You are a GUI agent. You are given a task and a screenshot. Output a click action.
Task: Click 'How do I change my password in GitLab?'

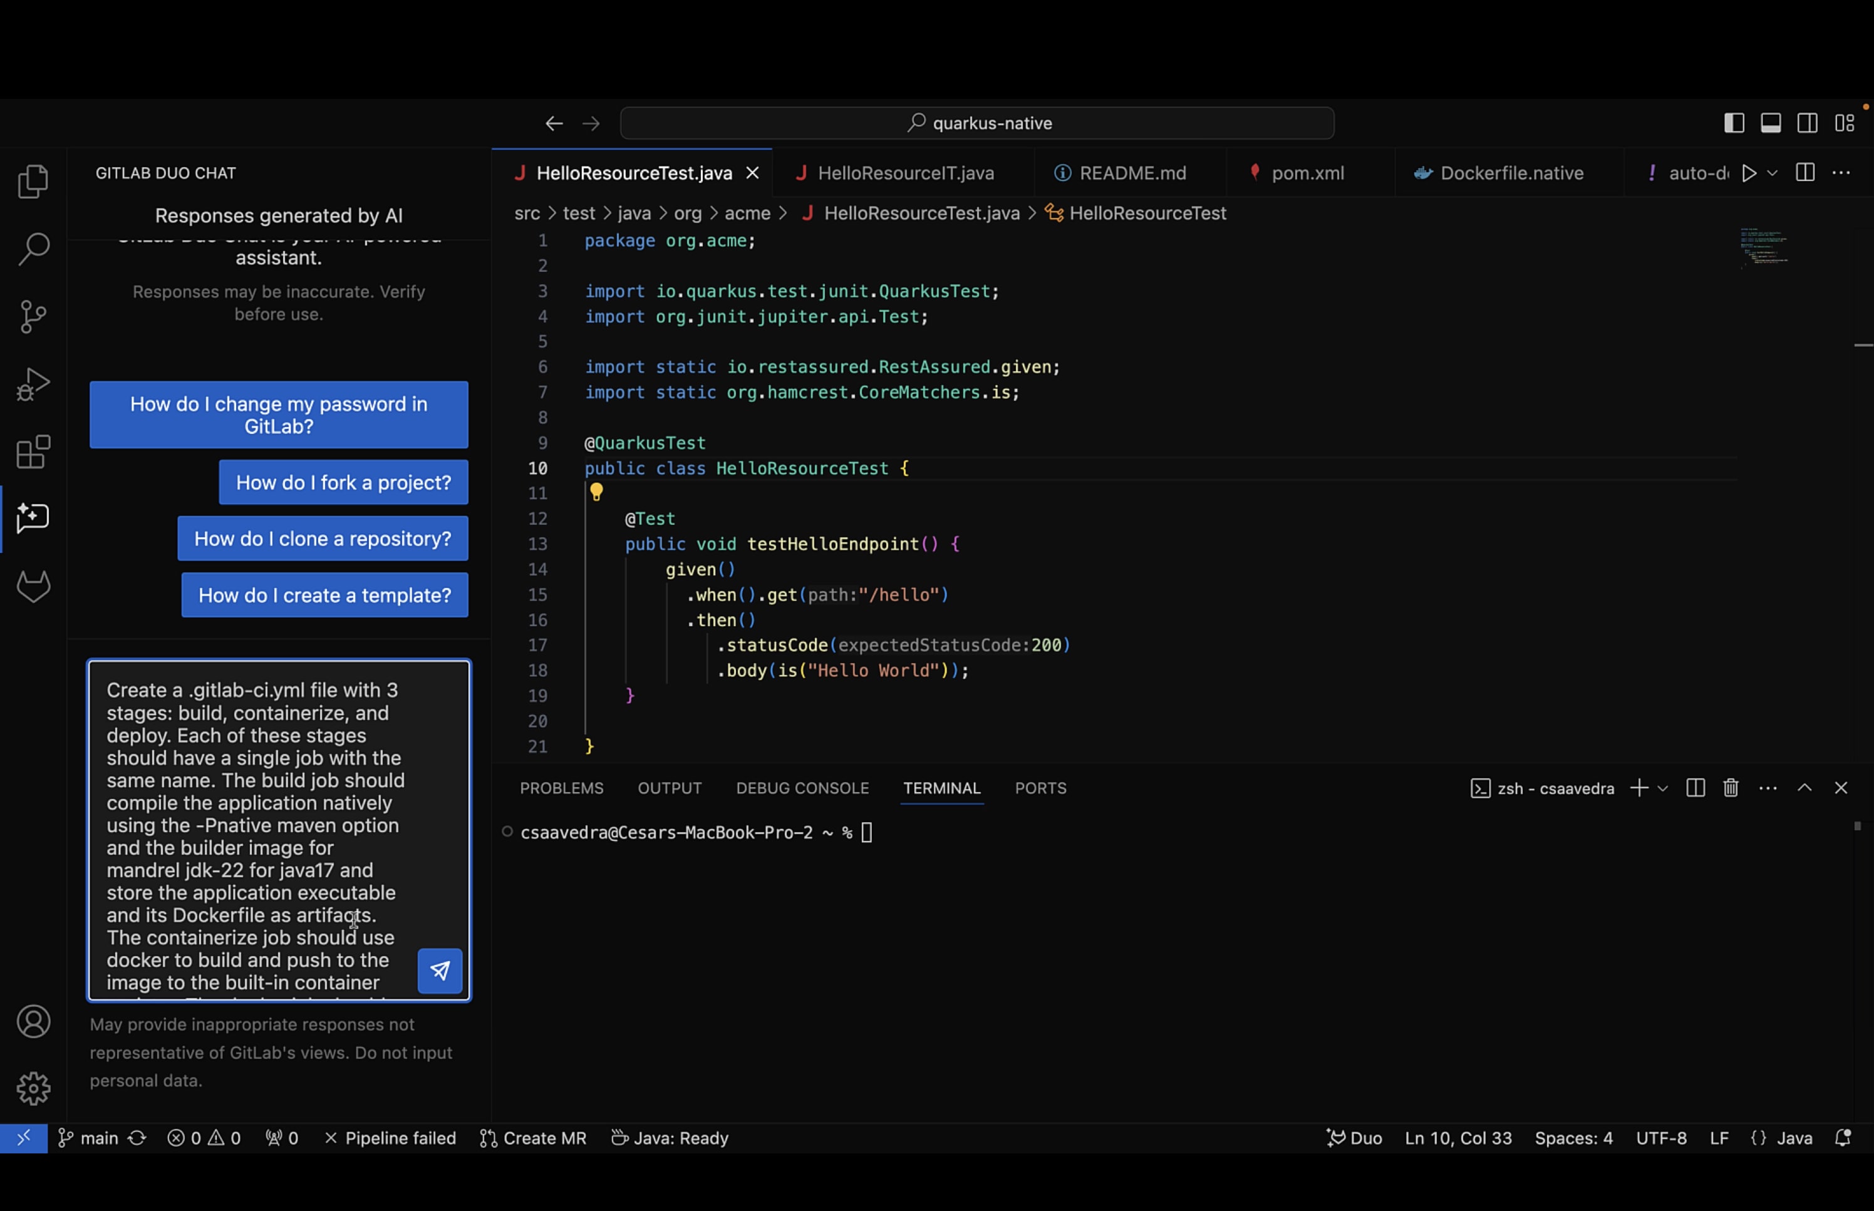pos(278,415)
